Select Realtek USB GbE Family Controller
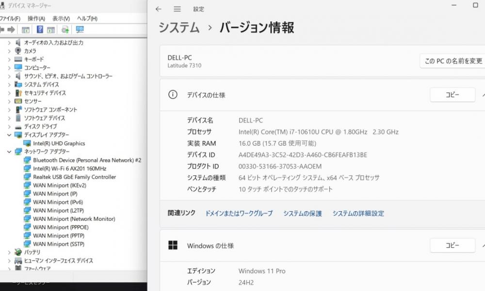The height and width of the screenshot is (291, 485). 75,177
